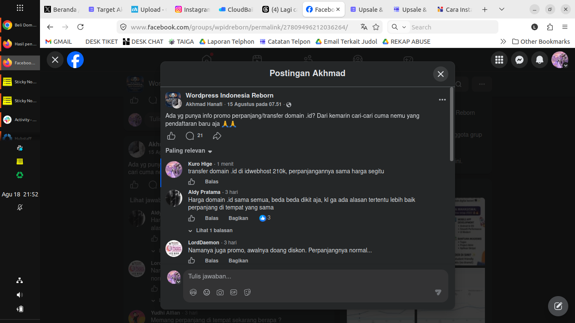Switch to the "Cara Insta" tab
Screen dimensions: 575x323
pos(455,9)
